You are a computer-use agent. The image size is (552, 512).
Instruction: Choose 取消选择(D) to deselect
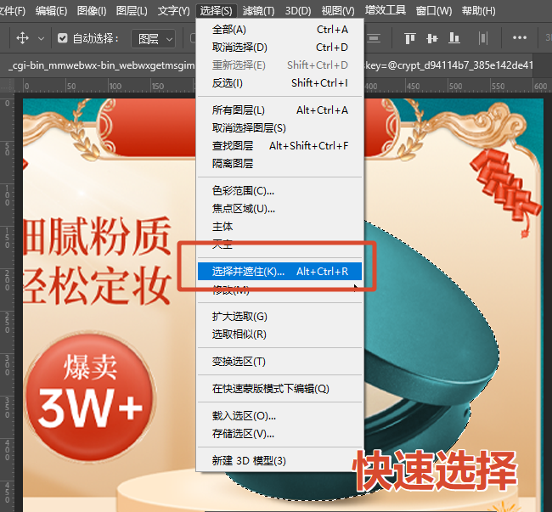pos(280,48)
